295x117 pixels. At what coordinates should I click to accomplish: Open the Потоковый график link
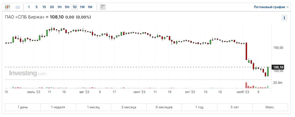pos(271,7)
